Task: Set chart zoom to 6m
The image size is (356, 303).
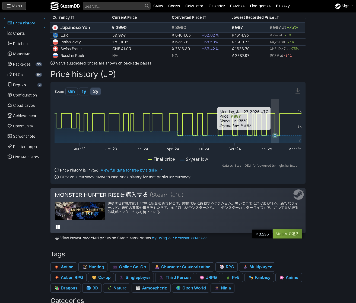Action: tap(71, 92)
